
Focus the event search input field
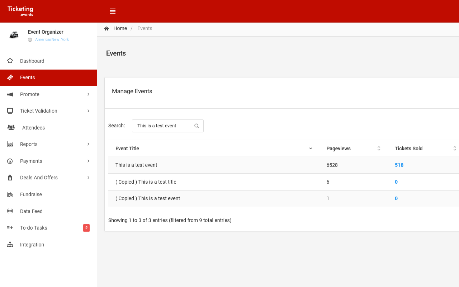coord(167,126)
